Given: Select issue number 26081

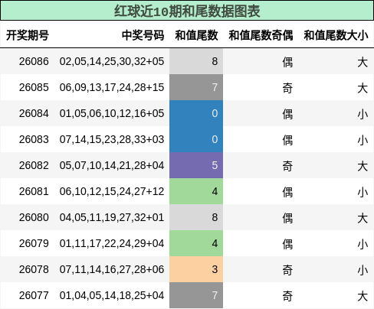Looking at the screenshot, I should pyautogui.click(x=34, y=191).
